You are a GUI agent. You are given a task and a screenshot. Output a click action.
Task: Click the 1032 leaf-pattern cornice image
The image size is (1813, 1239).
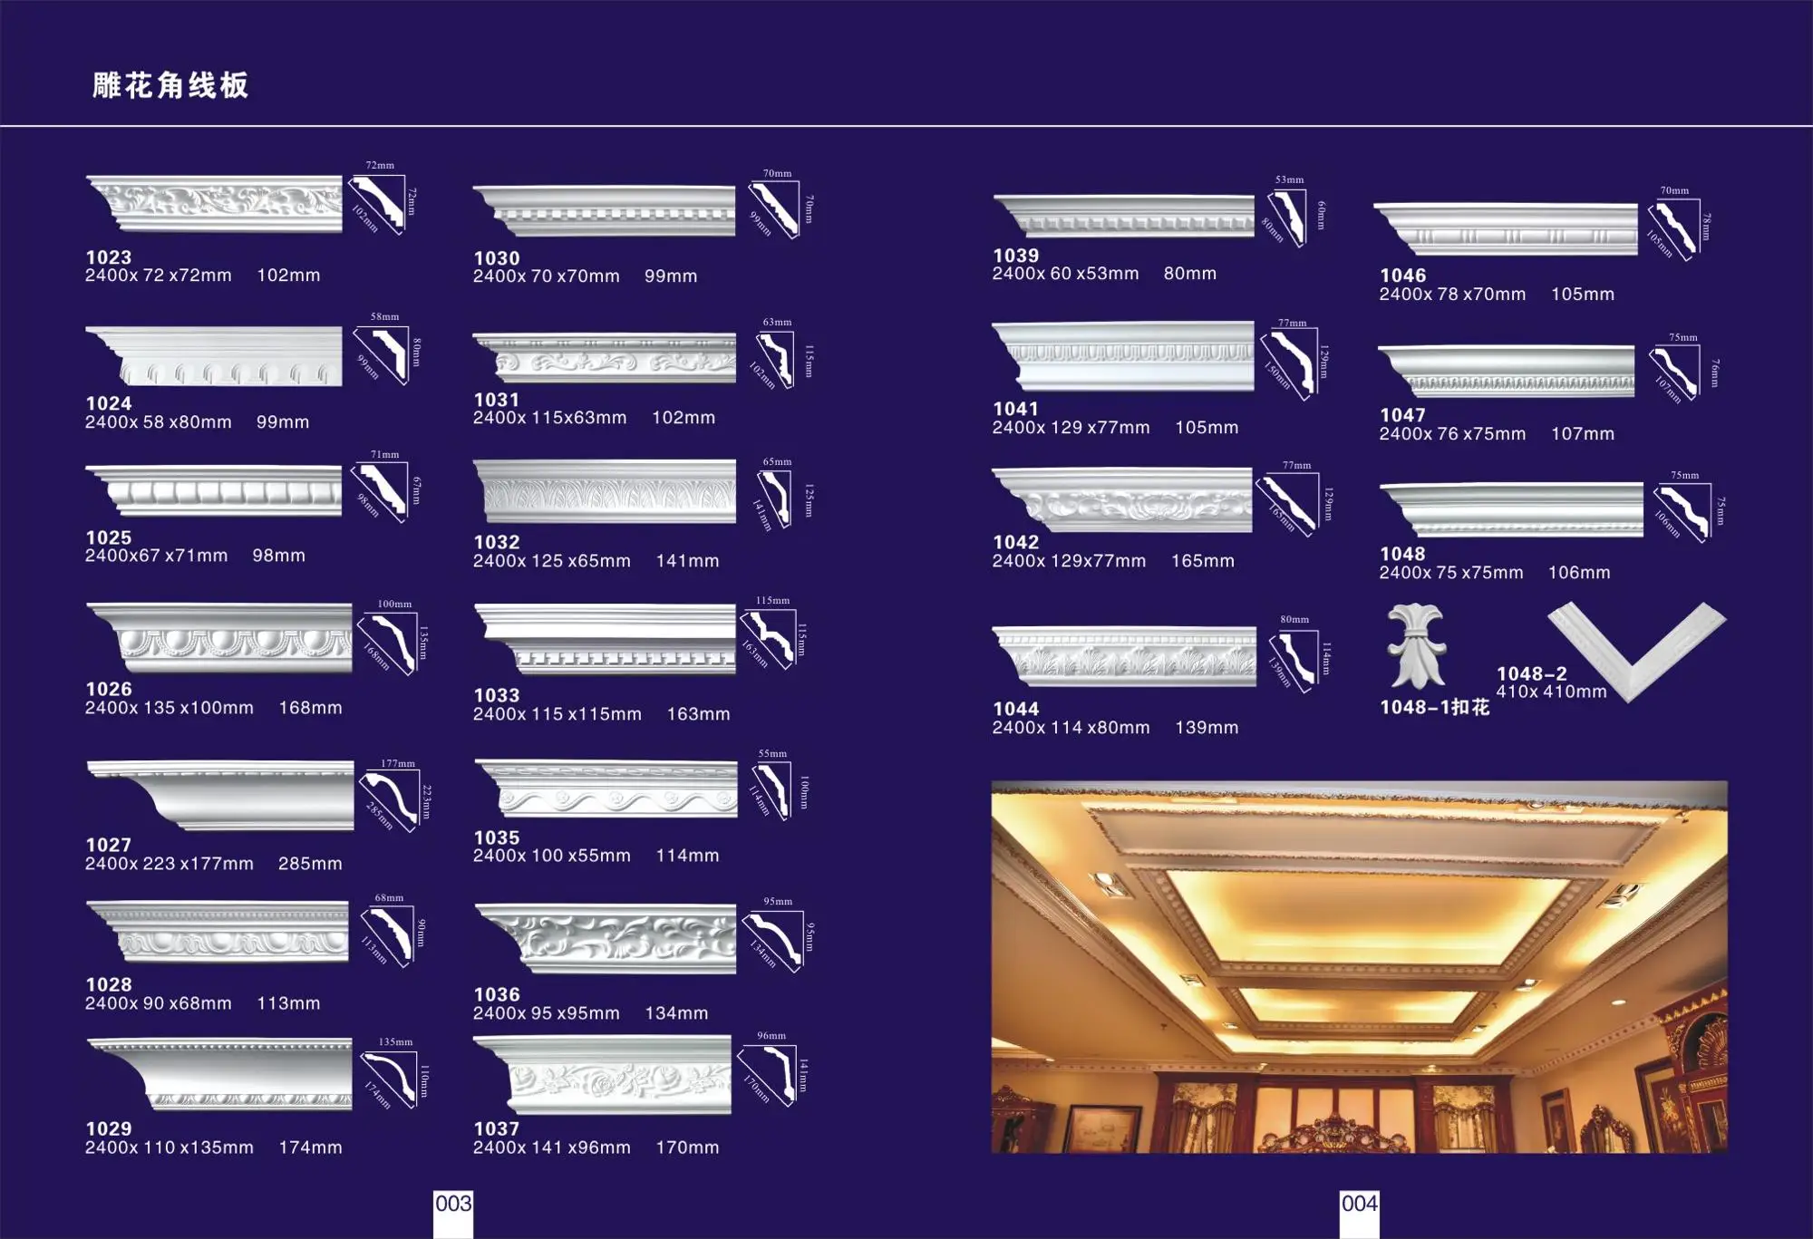(x=605, y=491)
